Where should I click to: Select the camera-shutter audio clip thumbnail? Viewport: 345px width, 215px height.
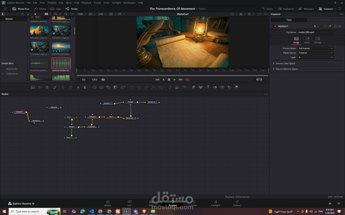coord(61,63)
